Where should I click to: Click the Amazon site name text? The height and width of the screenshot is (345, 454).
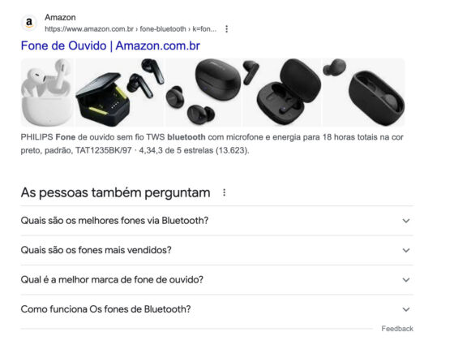click(60, 17)
